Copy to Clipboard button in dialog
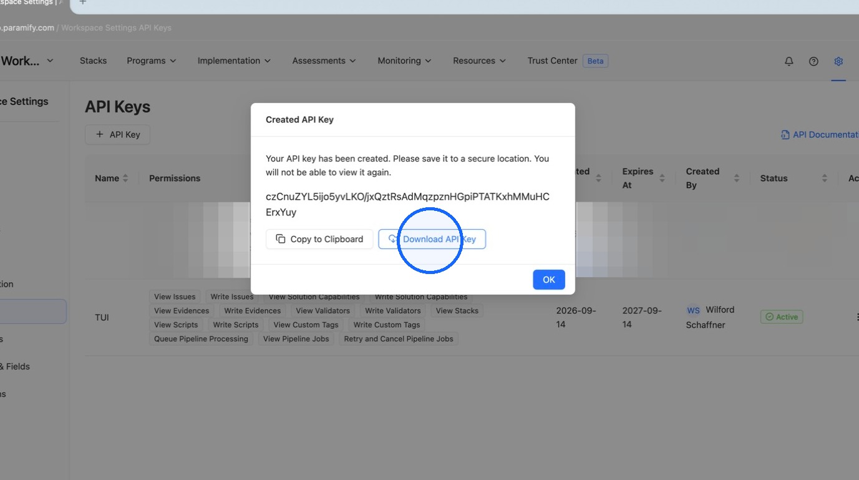The width and height of the screenshot is (859, 480). (319, 239)
